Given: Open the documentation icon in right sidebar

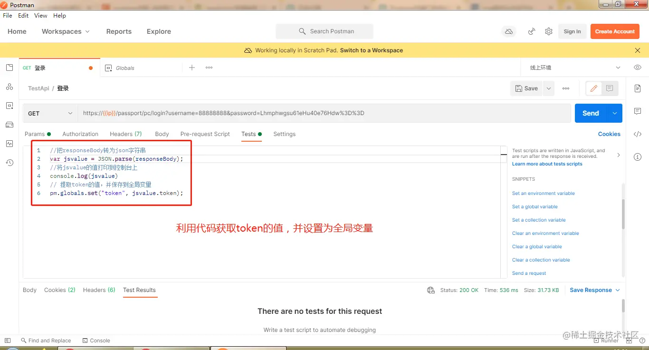Looking at the screenshot, I should click(x=638, y=88).
